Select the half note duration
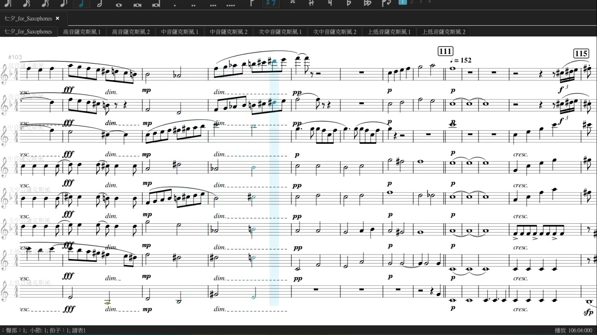This screenshot has width=597, height=335. [99, 3]
